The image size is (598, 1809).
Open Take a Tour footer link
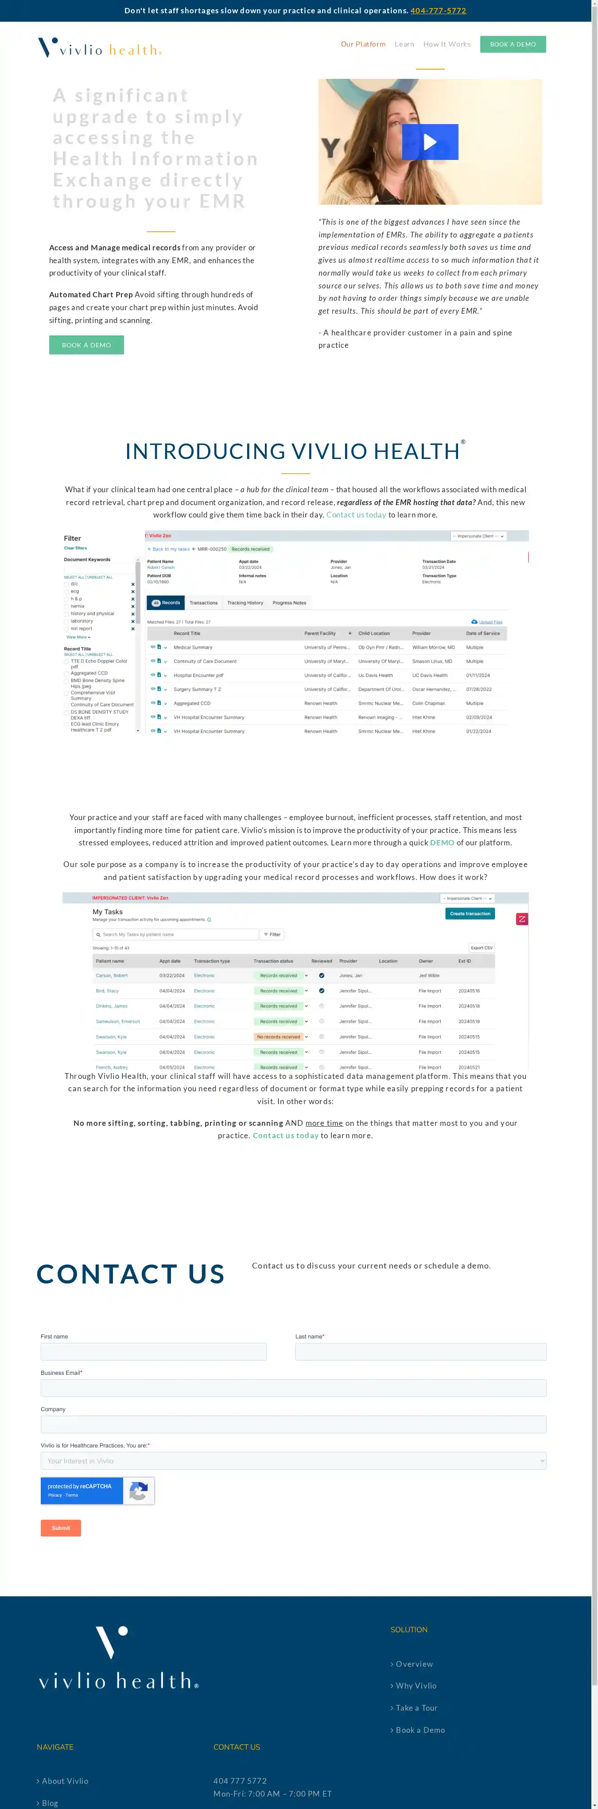[415, 1708]
